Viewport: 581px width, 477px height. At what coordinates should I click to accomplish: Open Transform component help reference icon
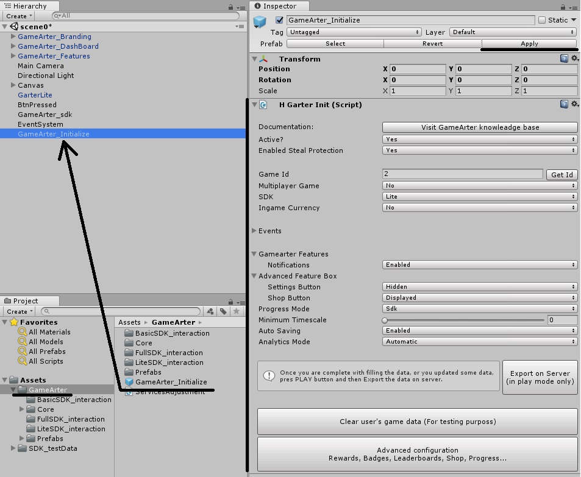564,59
